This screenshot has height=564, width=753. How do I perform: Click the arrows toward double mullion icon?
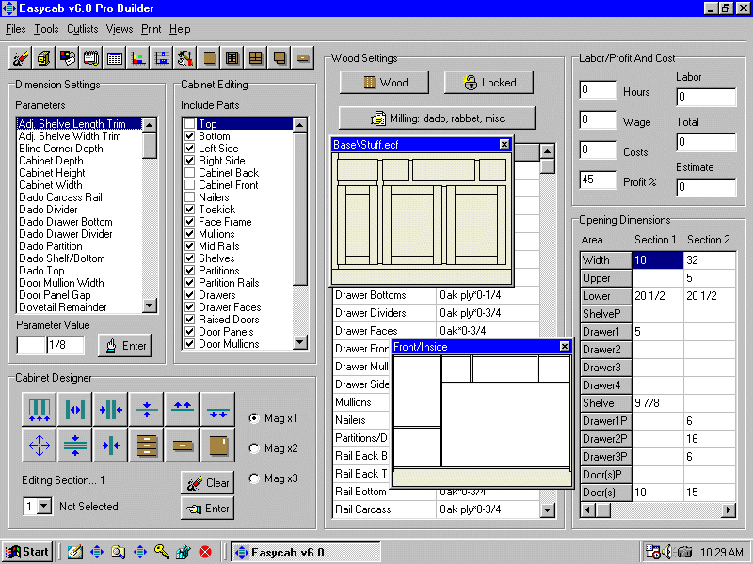pyautogui.click(x=111, y=409)
